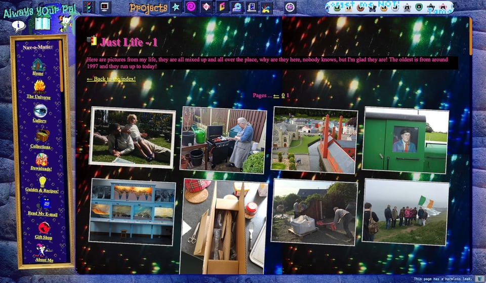486x283 pixels.
Task: Click the cat mascot icon near the logo
Action: pos(65,24)
